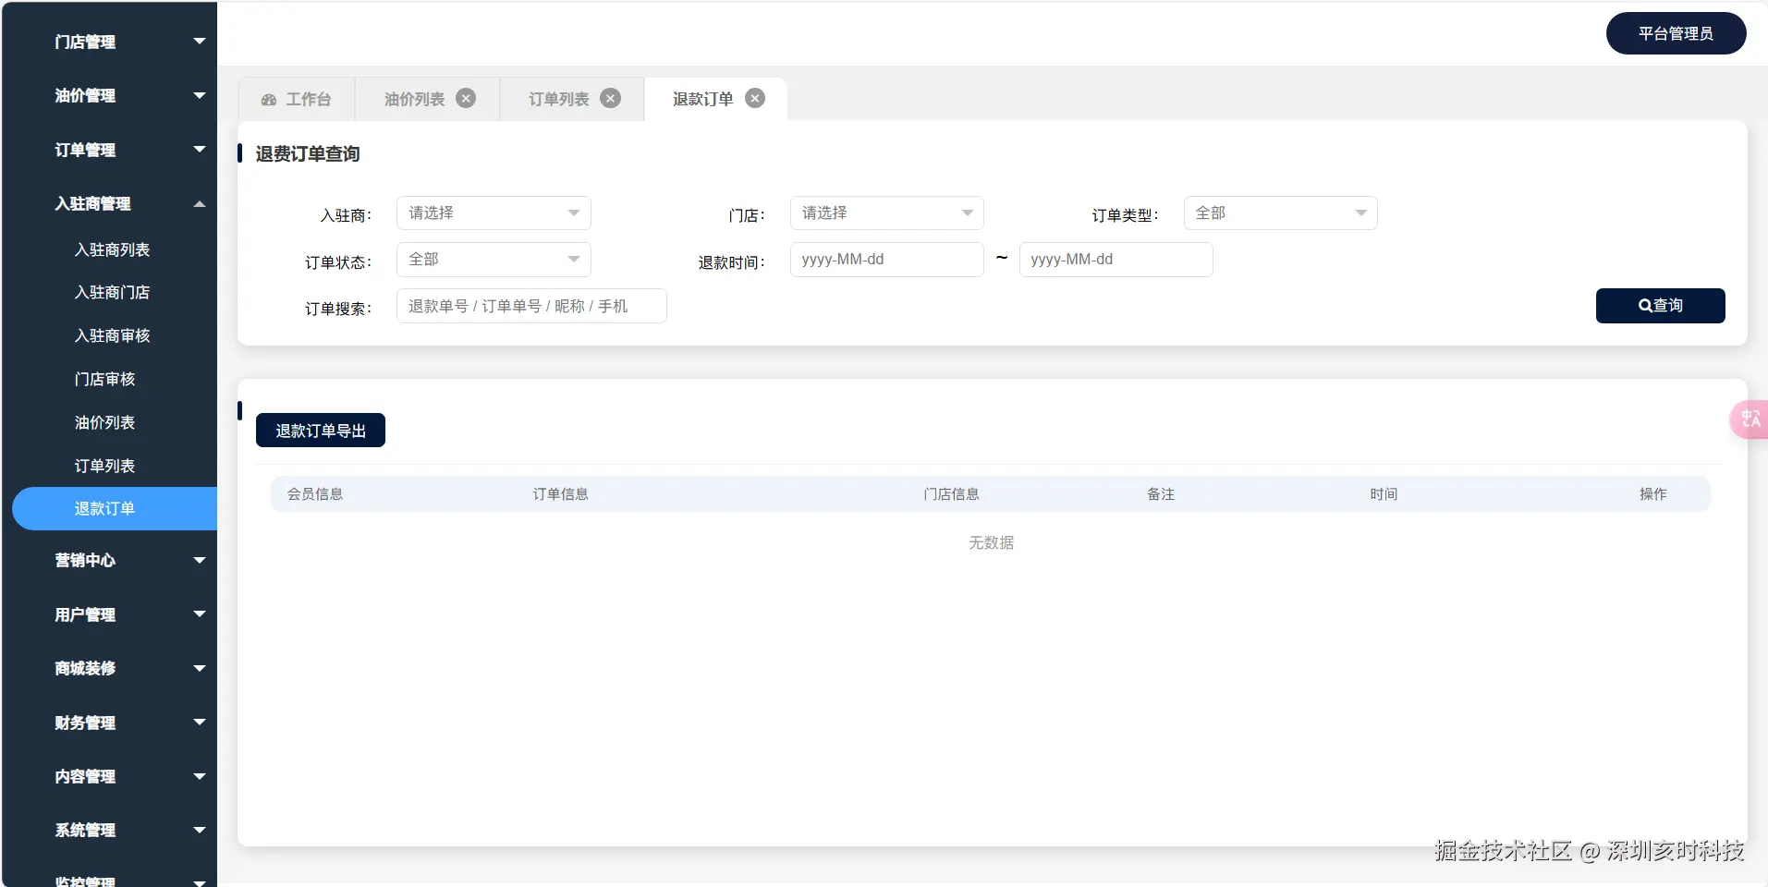This screenshot has width=1768, height=887.
Task: Click the 无数据 empty table message
Action: click(x=992, y=543)
